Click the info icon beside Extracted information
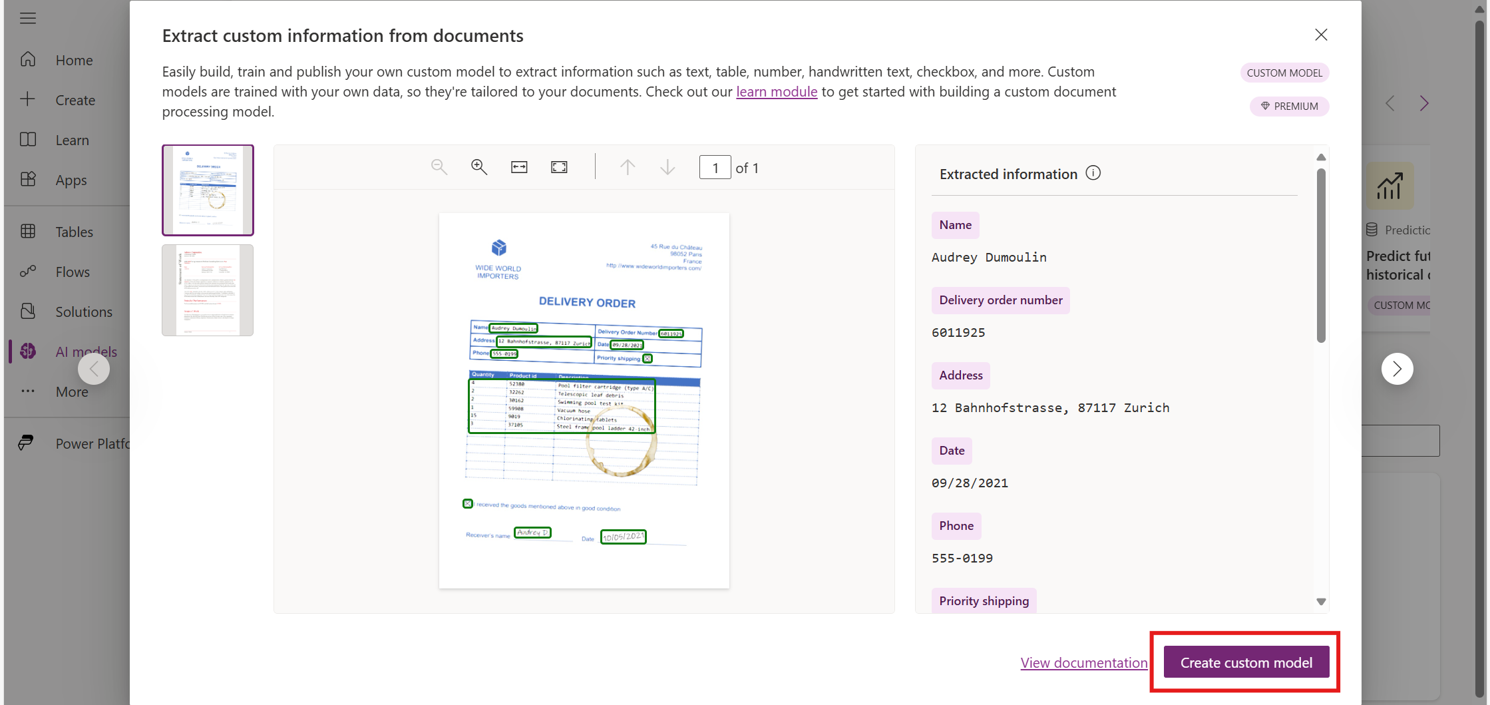This screenshot has width=1490, height=705. (1093, 173)
